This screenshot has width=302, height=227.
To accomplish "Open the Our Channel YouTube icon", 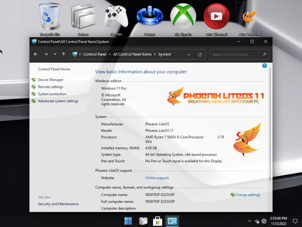I will (216, 19).
